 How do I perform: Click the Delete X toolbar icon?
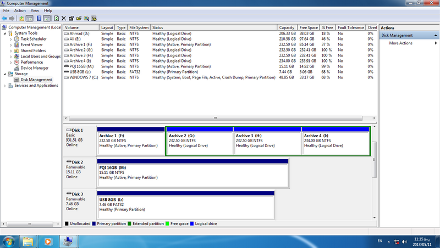tap(64, 19)
